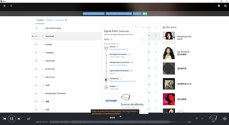Click the signal path light indicator
The image size is (229, 125).
click(120, 116)
